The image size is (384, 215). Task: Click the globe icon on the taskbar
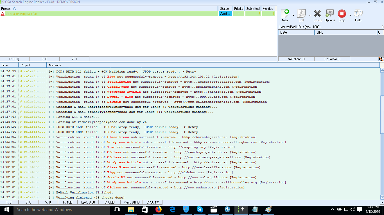[227, 209]
